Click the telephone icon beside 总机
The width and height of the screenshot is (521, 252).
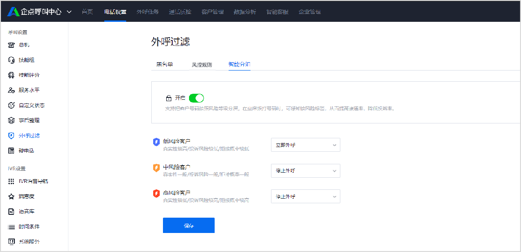pyautogui.click(x=12, y=45)
